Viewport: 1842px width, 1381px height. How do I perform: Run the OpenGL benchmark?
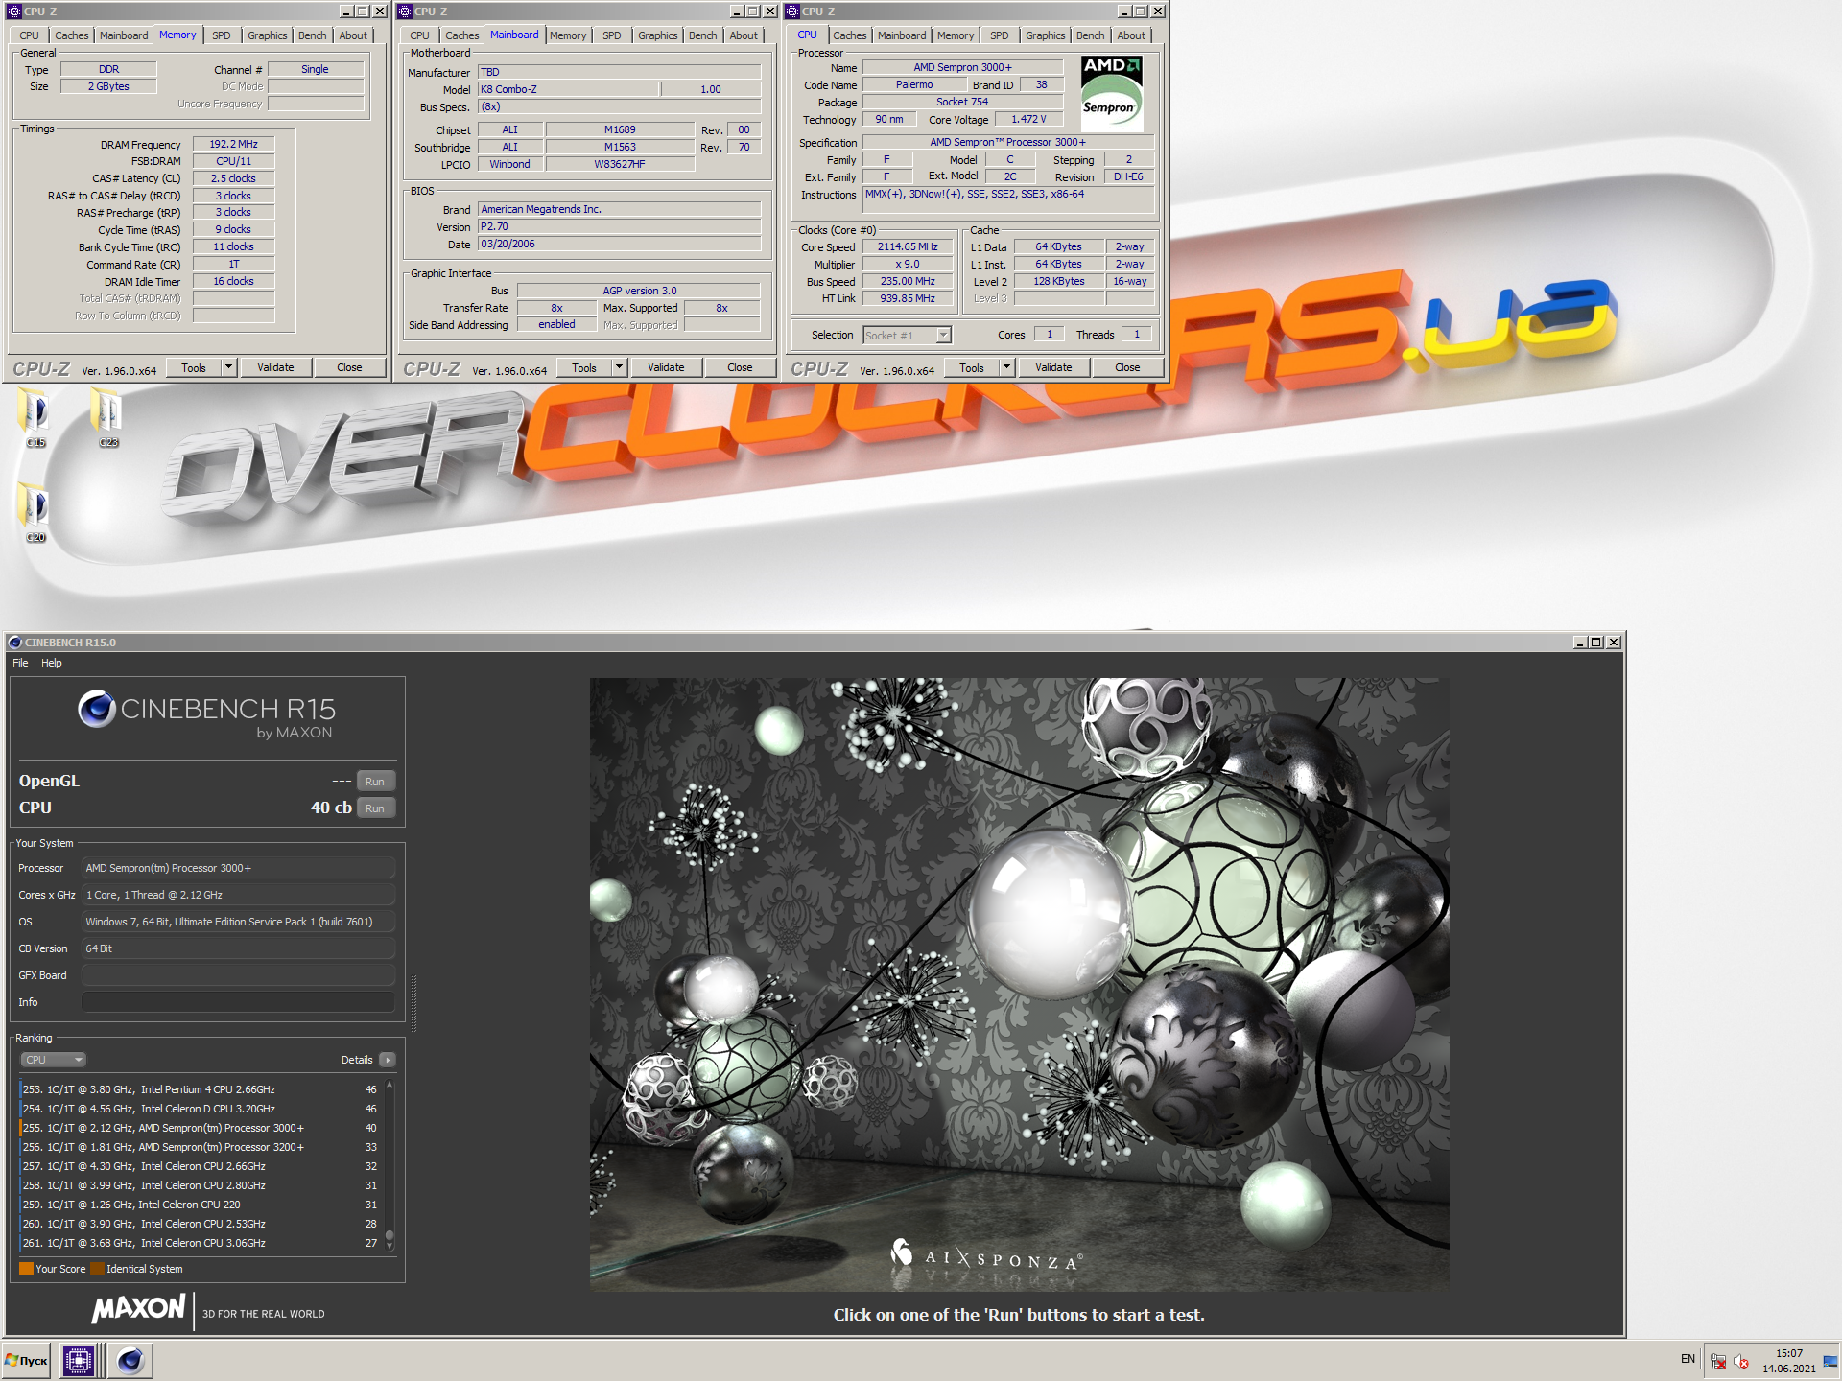click(375, 782)
